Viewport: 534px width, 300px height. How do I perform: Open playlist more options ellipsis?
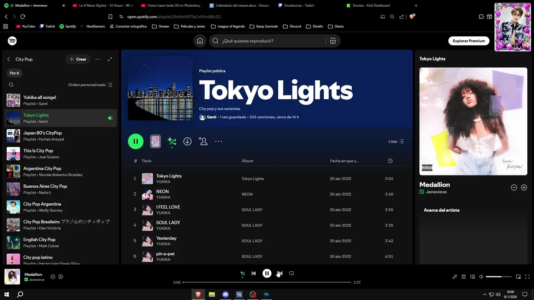pyautogui.click(x=219, y=141)
